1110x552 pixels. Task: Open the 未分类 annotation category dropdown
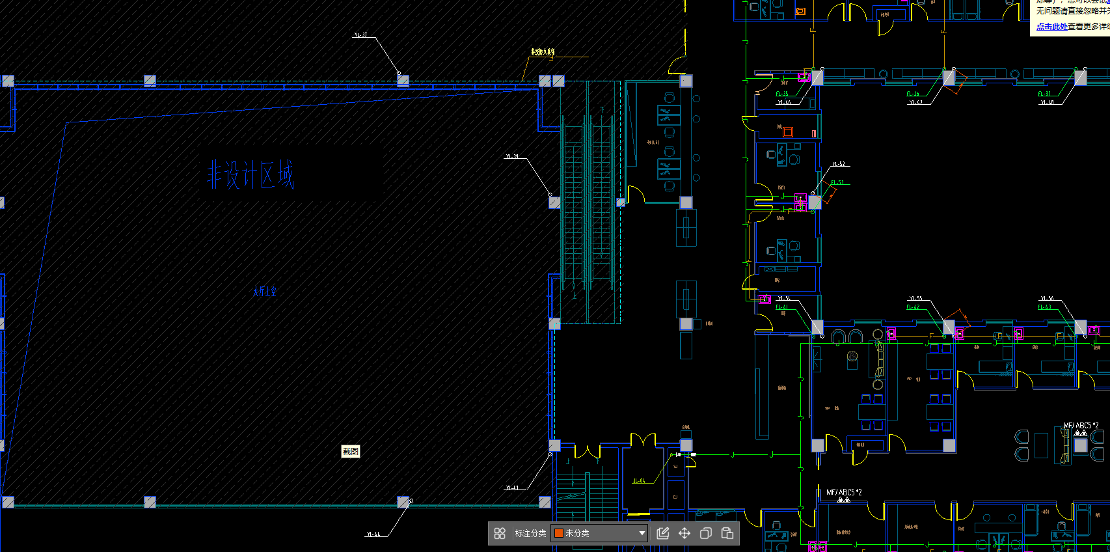pos(599,533)
